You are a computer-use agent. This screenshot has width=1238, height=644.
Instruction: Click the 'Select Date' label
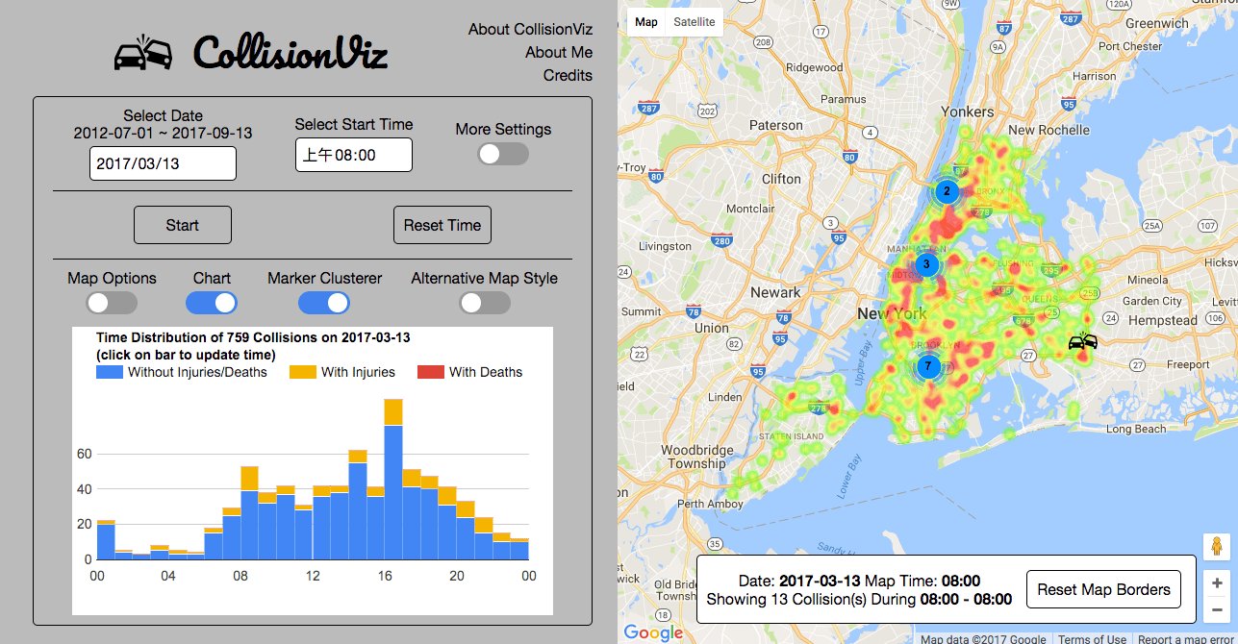(163, 116)
